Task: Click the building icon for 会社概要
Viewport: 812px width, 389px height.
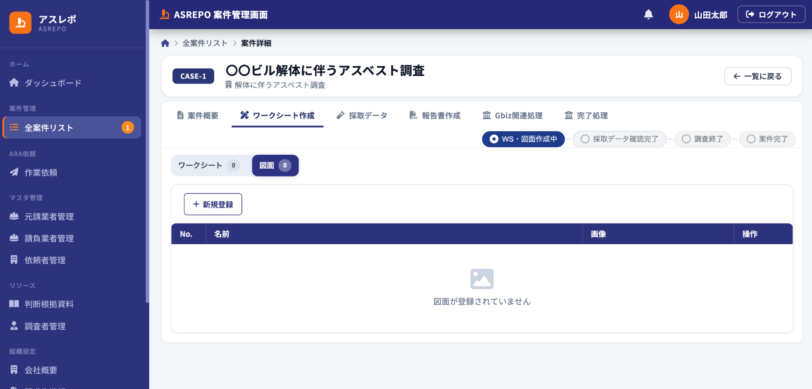Action: (14, 370)
